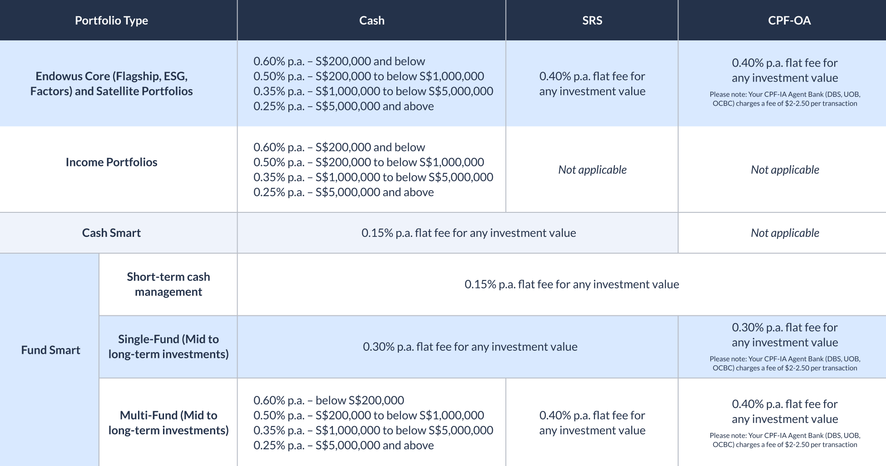The image size is (886, 466).
Task: Click the Single-Fund (Mid to long-term investments) label
Action: (168, 347)
